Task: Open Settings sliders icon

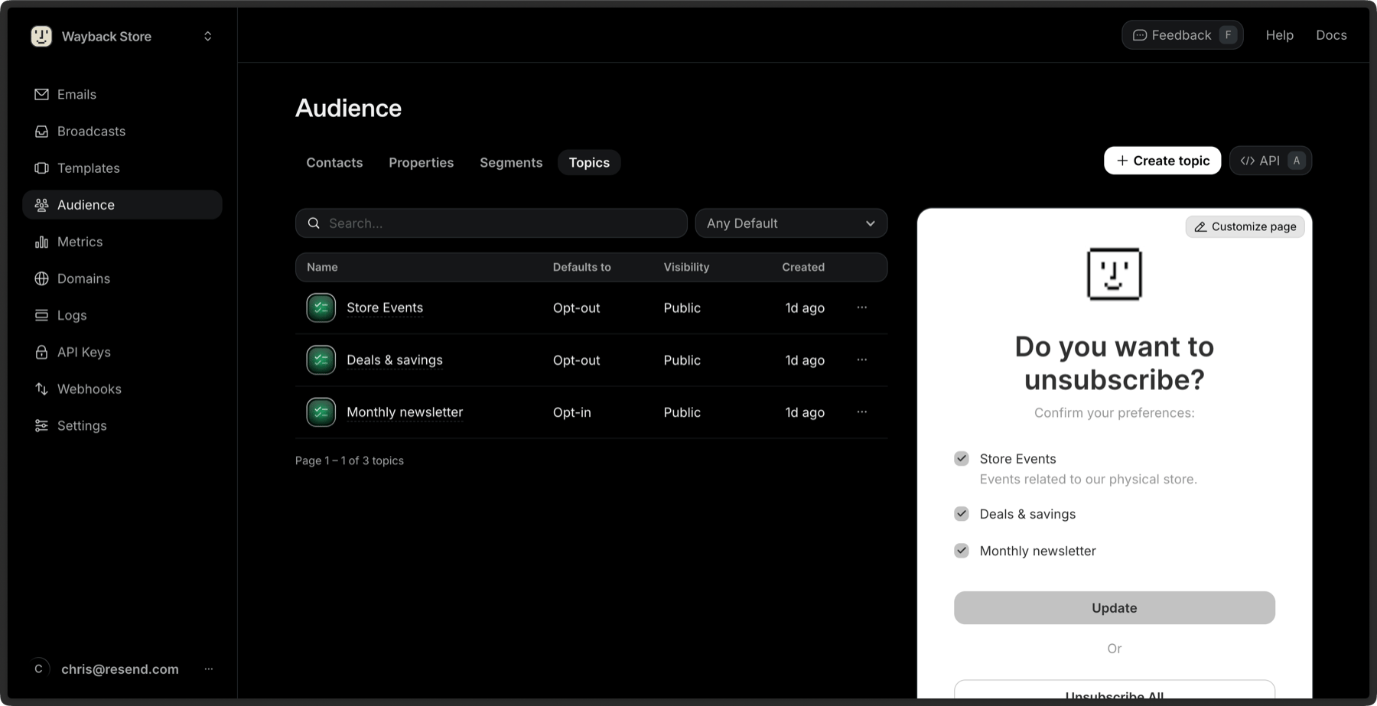Action: [x=41, y=425]
